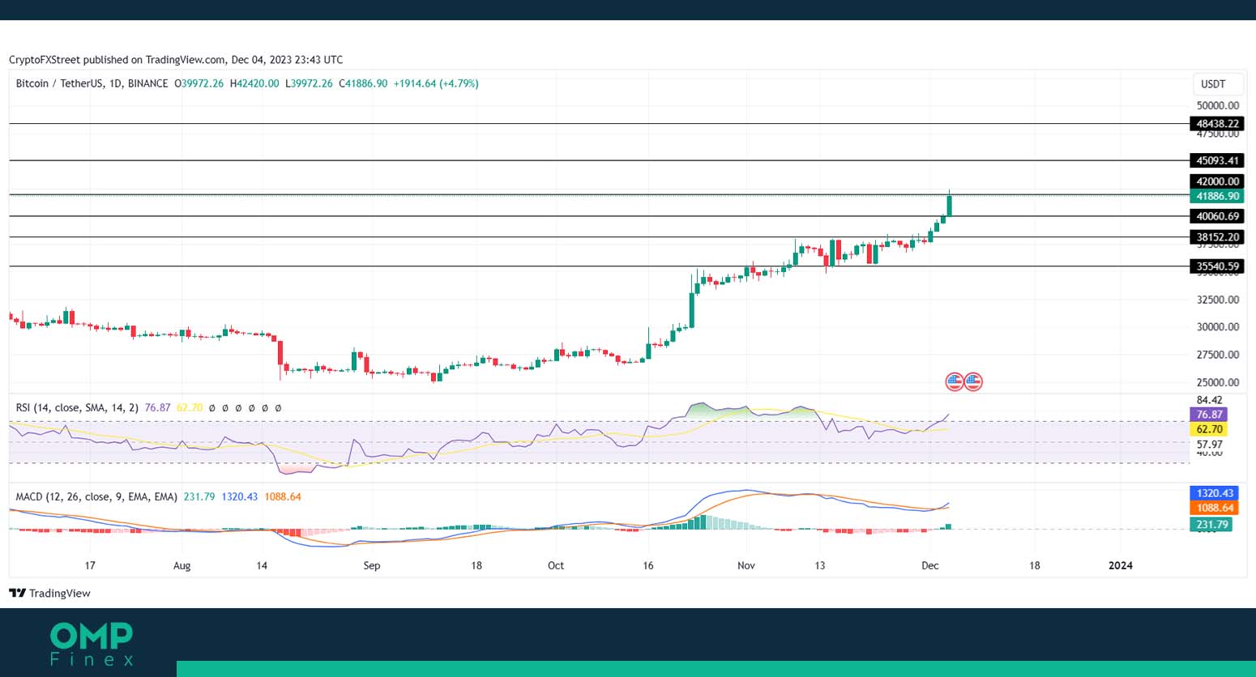The width and height of the screenshot is (1256, 677).
Task: Click the Sep label on the time axis
Action: [x=372, y=565]
